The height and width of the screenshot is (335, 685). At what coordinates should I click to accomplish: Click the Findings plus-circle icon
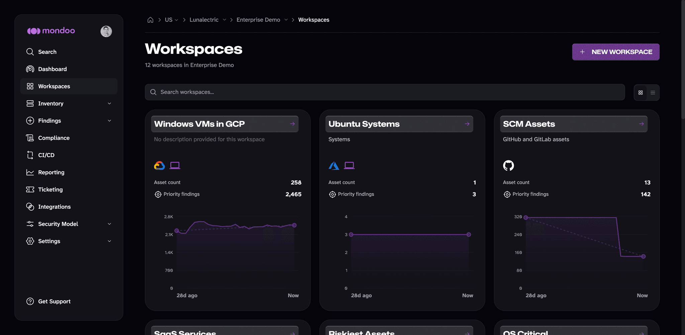click(x=30, y=121)
